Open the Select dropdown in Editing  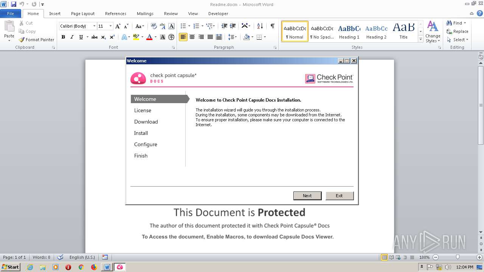pos(458,40)
